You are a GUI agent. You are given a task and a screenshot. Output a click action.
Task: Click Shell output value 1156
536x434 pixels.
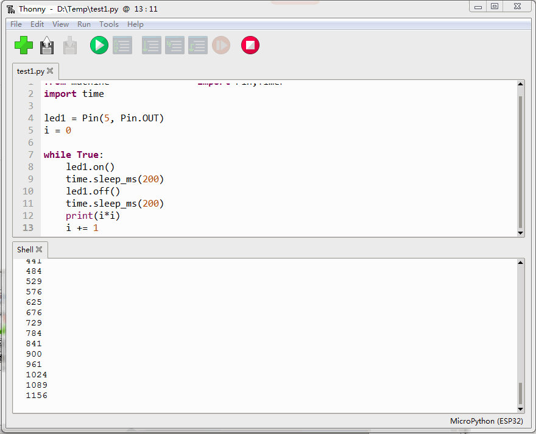(37, 396)
